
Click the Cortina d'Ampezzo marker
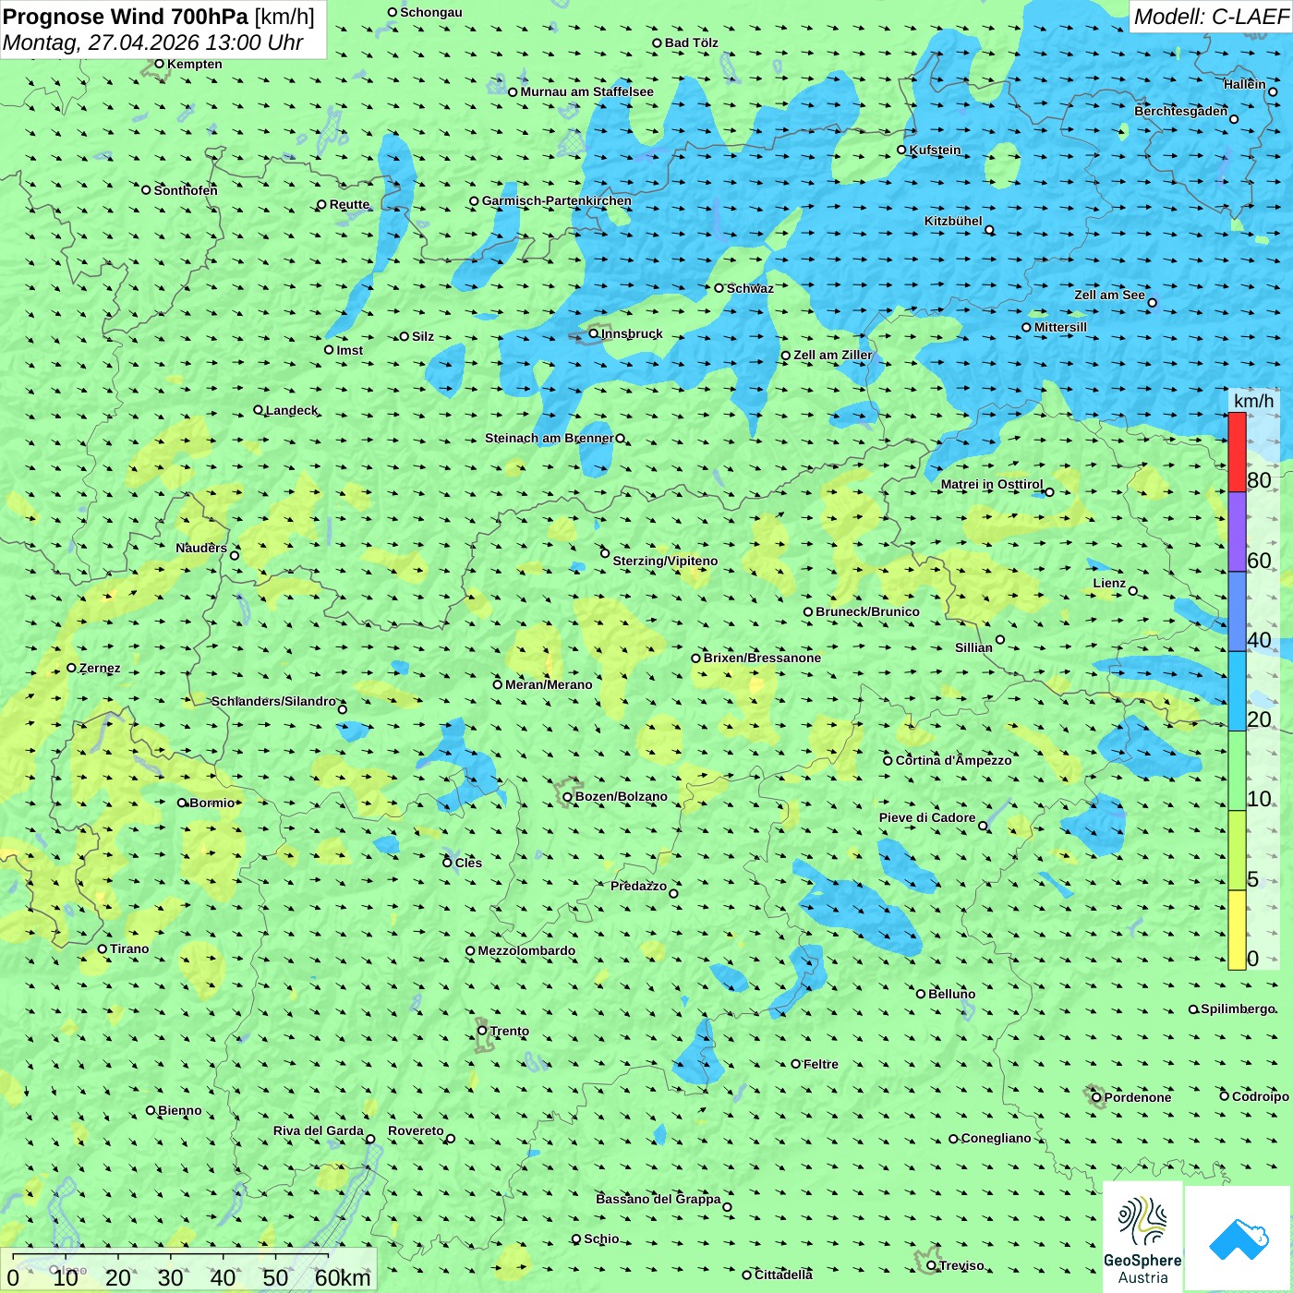click(x=888, y=760)
